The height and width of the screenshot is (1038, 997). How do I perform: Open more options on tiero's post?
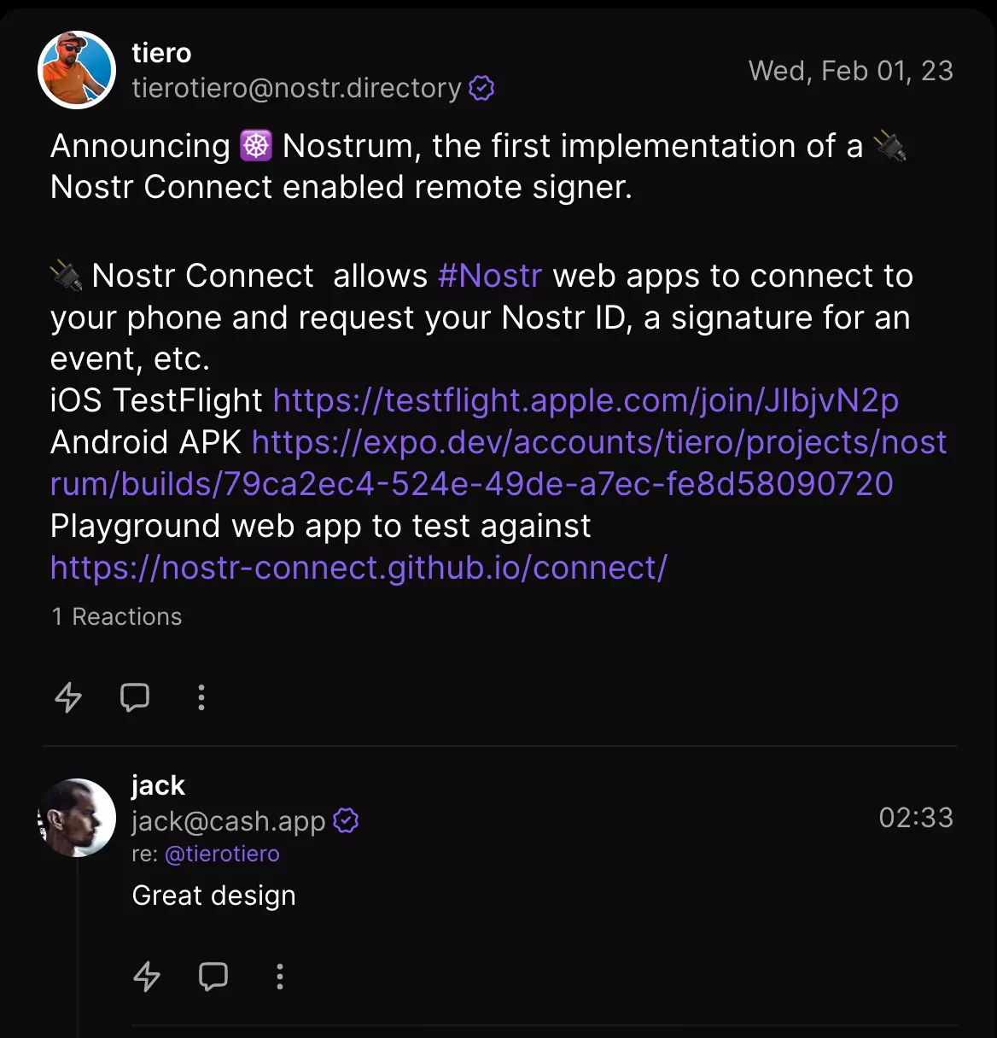(x=201, y=697)
